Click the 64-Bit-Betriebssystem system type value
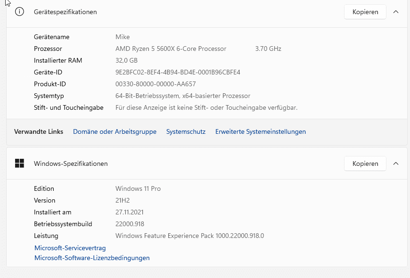This screenshot has width=410, height=278. [x=183, y=96]
